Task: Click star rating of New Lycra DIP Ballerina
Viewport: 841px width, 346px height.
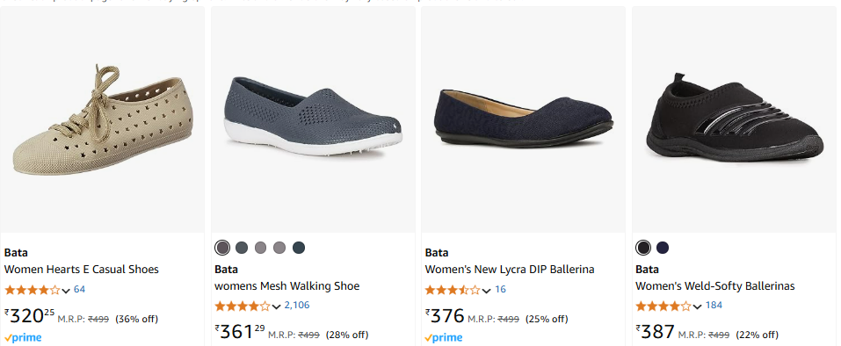Action: 453,291
